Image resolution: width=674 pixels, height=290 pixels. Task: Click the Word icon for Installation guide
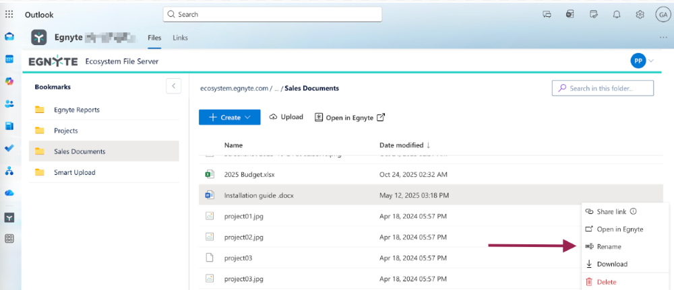click(209, 196)
